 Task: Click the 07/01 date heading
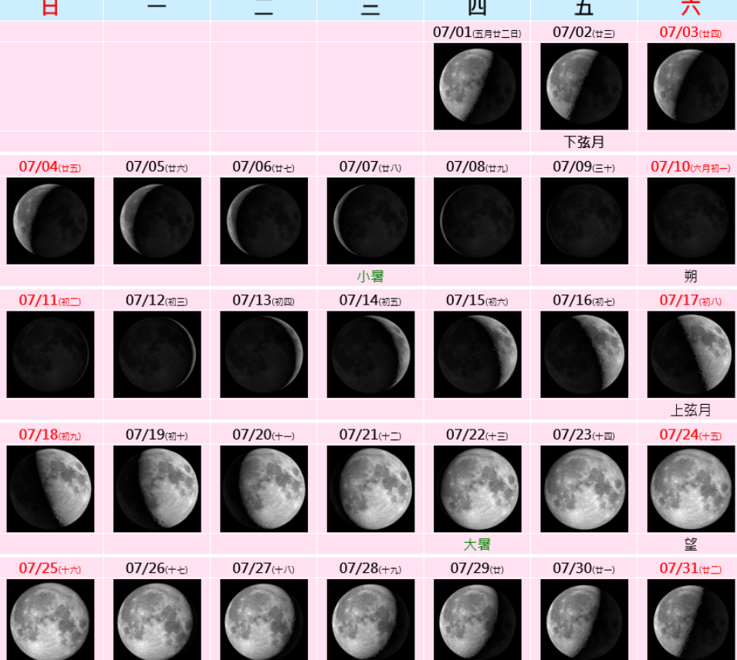[477, 32]
